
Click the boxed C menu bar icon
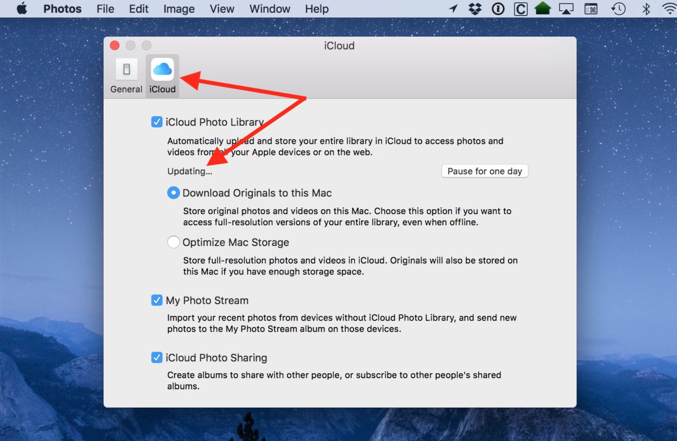point(520,9)
